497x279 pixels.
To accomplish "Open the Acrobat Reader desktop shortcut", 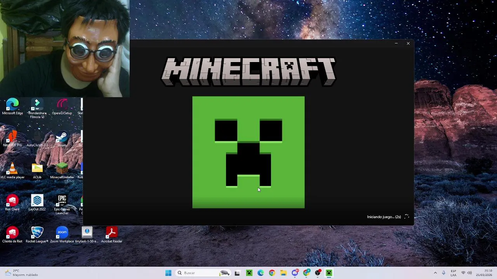I will coord(112,235).
